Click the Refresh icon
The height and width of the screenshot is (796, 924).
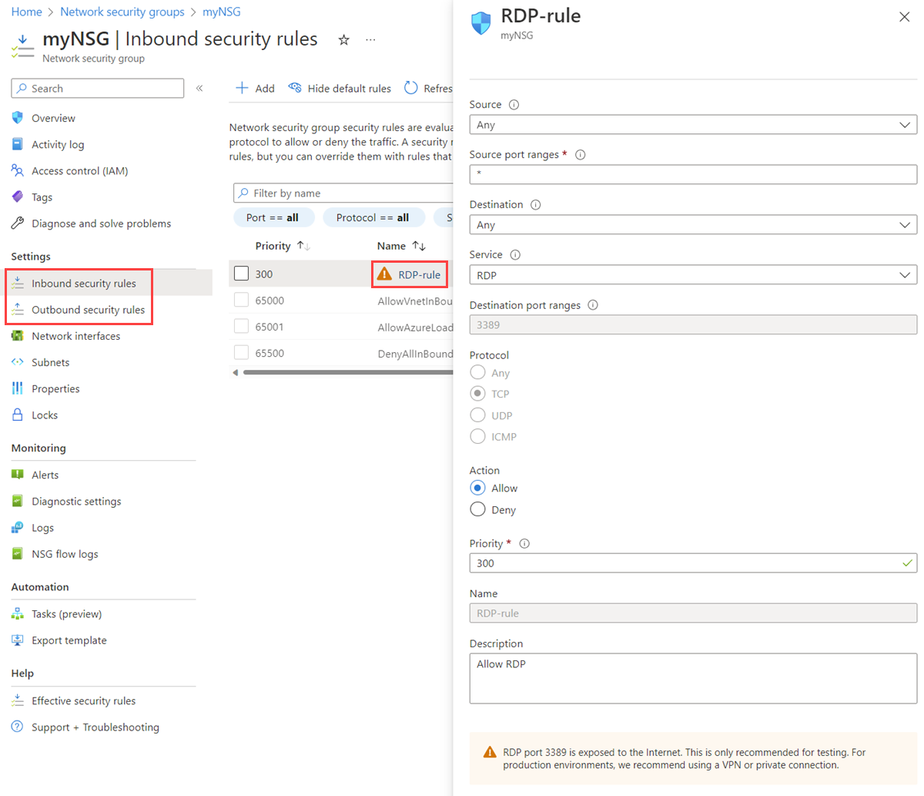411,88
